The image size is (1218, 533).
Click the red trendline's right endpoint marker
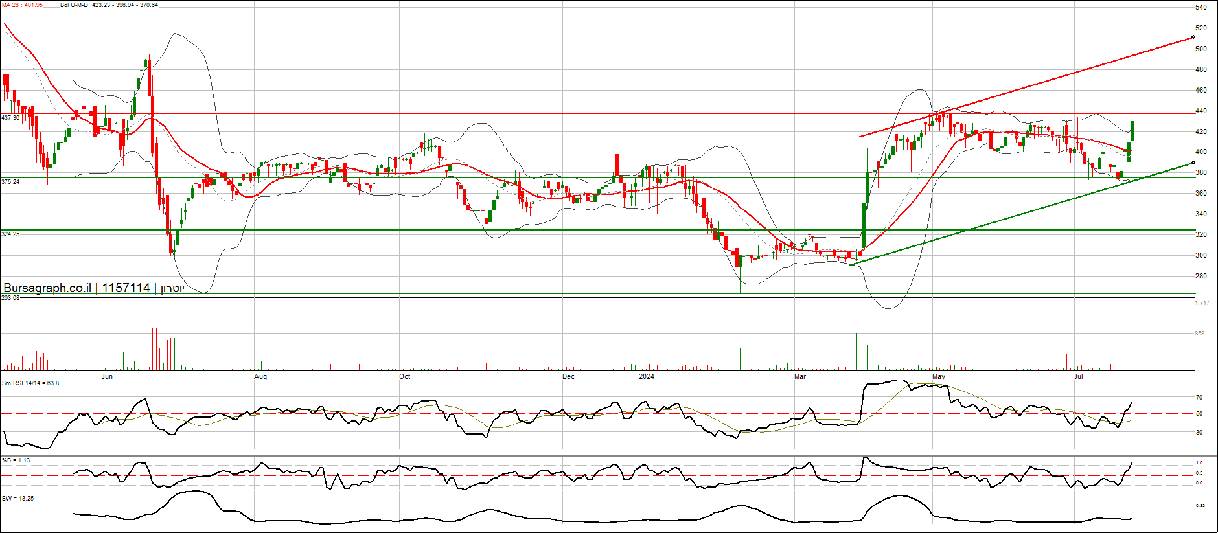pyautogui.click(x=1193, y=37)
